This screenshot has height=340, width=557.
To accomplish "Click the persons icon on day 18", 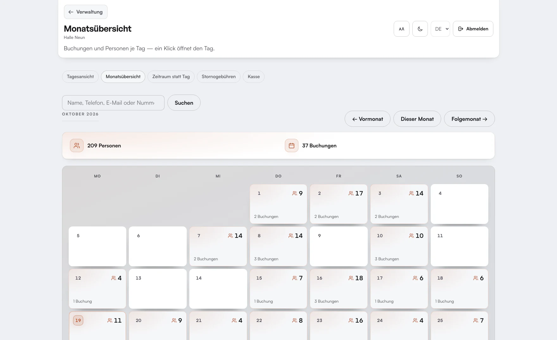I will (476, 278).
